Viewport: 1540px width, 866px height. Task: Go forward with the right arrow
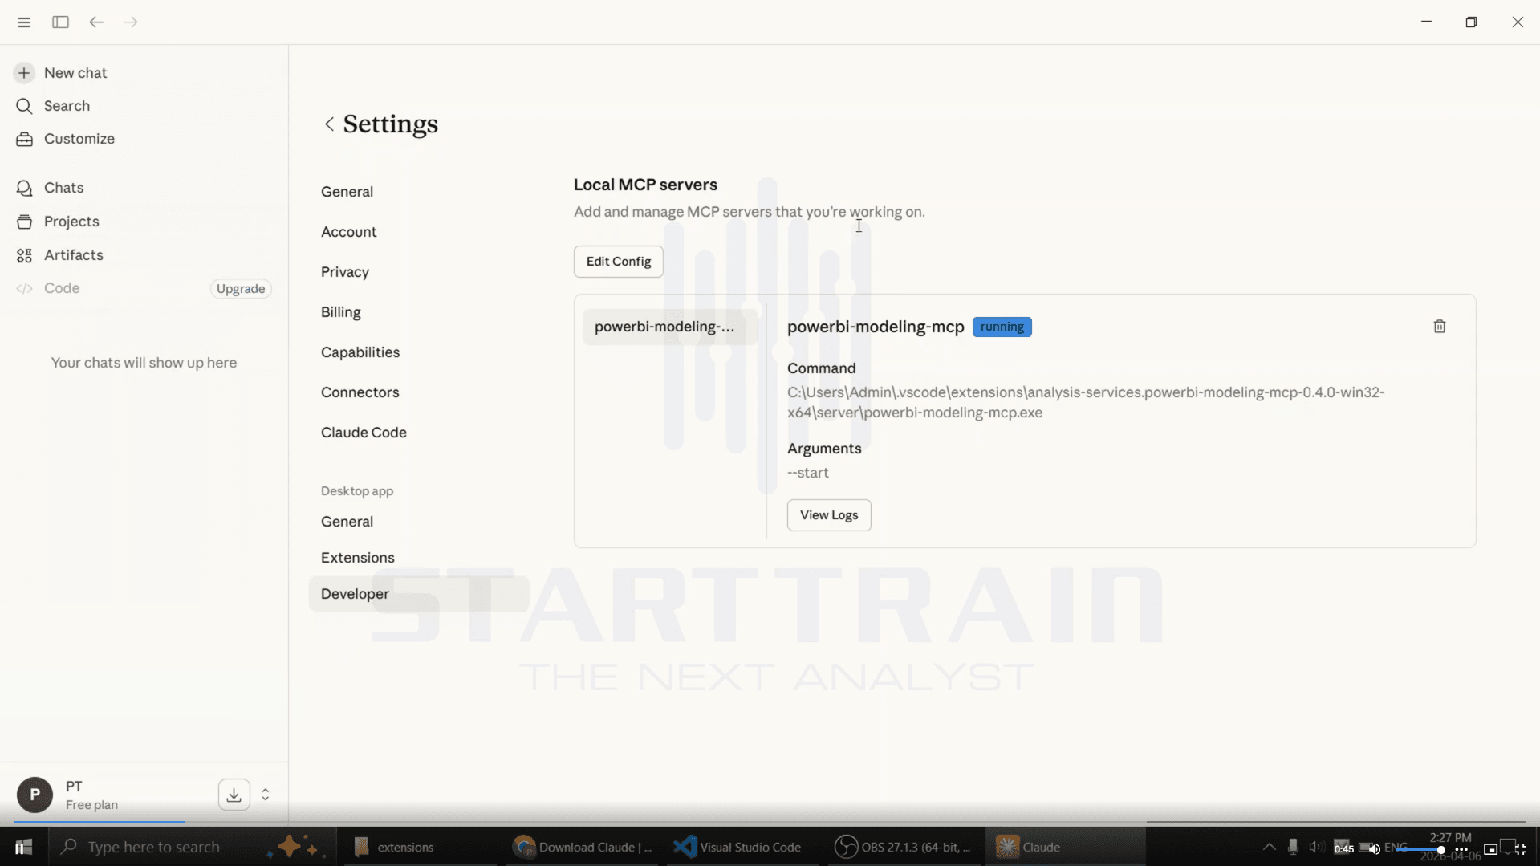(131, 22)
